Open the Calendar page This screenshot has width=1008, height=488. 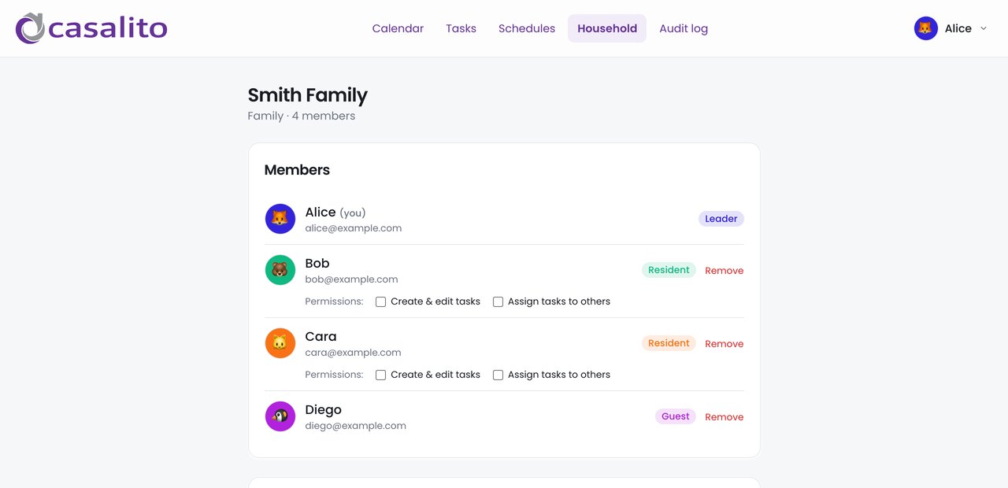(x=398, y=28)
